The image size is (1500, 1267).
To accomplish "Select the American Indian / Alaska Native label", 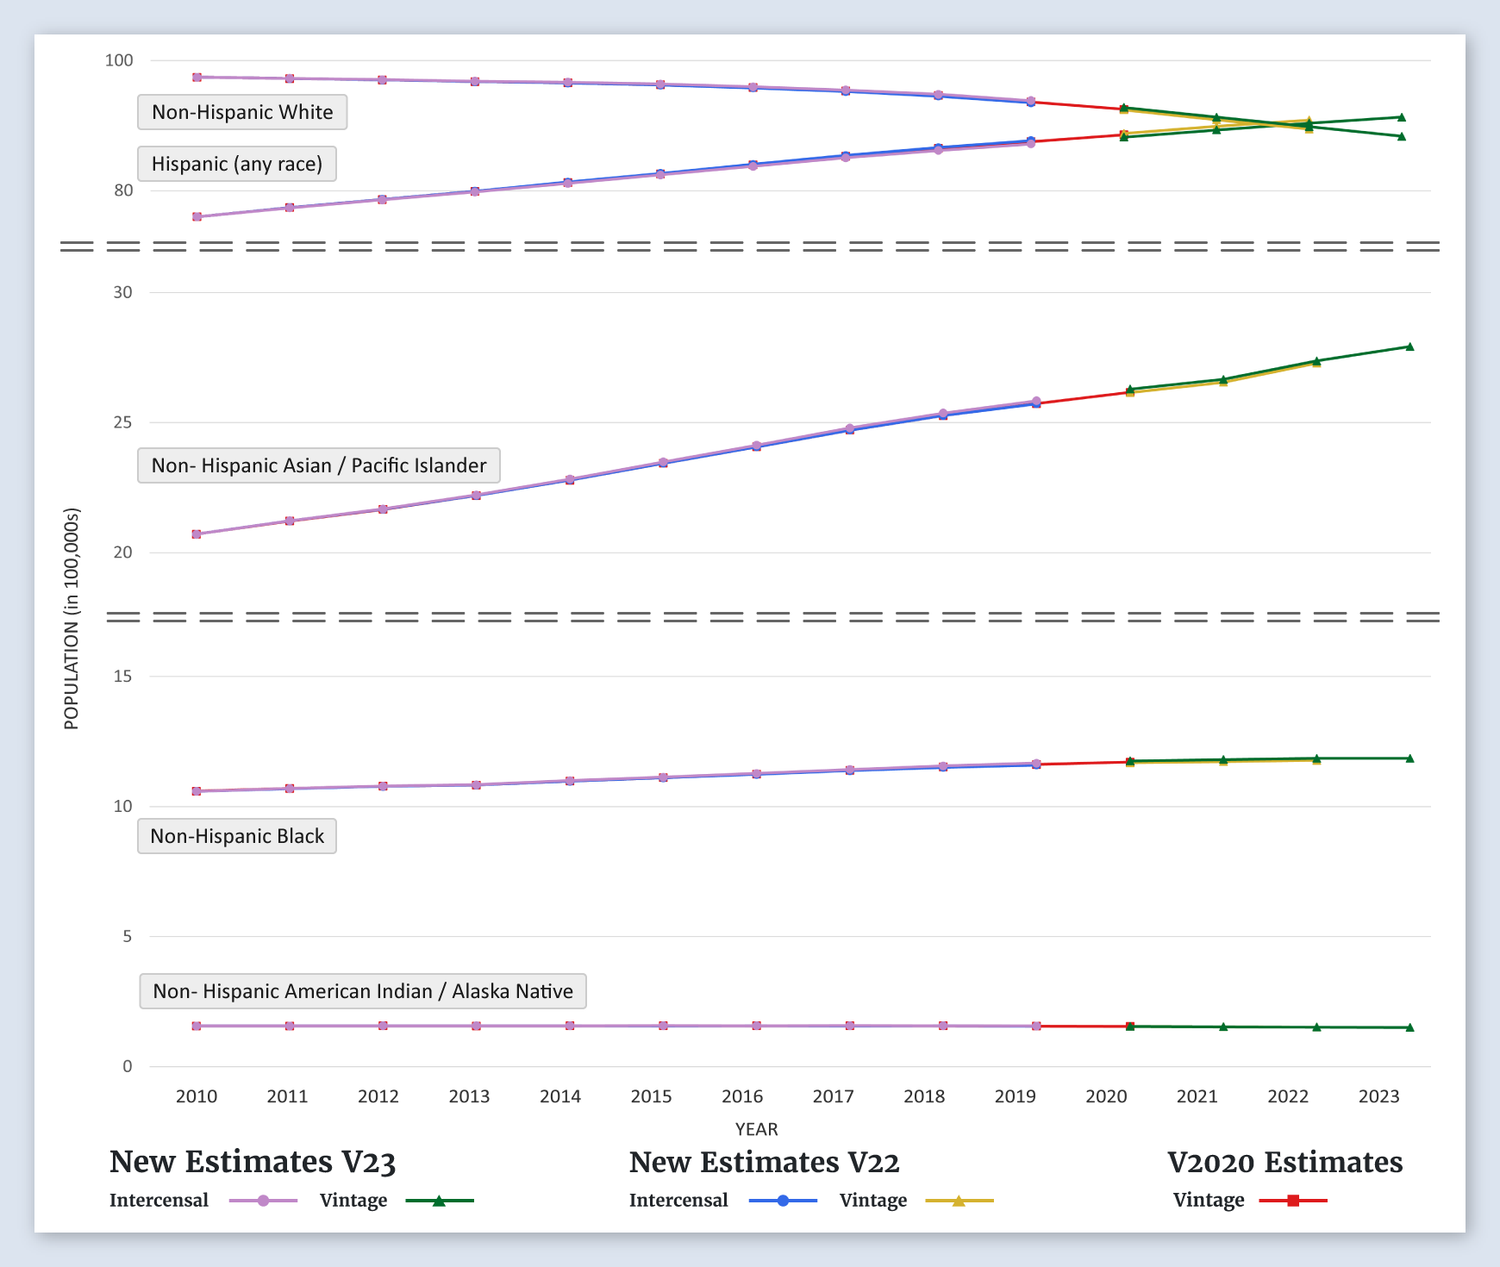I will (363, 991).
